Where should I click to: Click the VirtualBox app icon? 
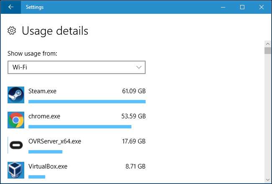tap(16, 170)
